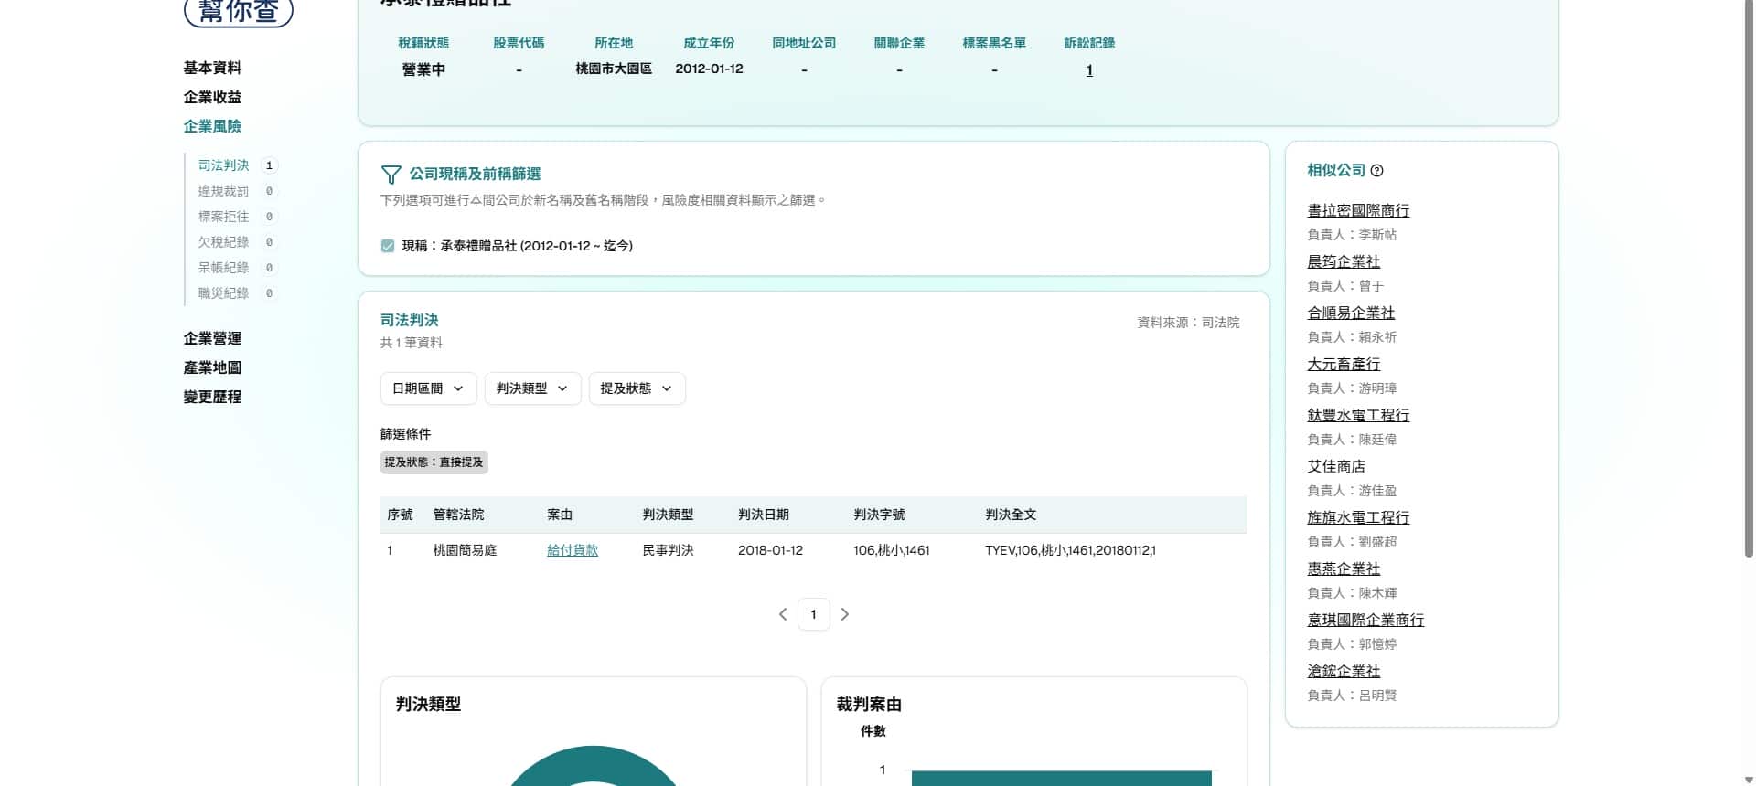
Task: Open the 判決類型 filter dropdown
Action: click(x=532, y=388)
